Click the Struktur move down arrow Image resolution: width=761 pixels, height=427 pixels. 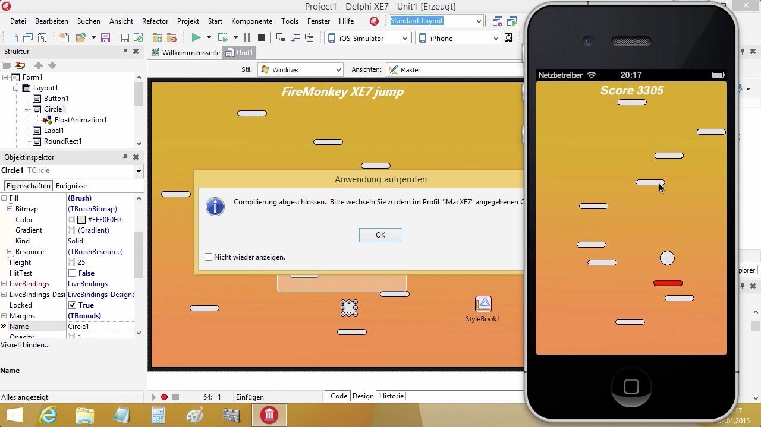click(x=52, y=65)
